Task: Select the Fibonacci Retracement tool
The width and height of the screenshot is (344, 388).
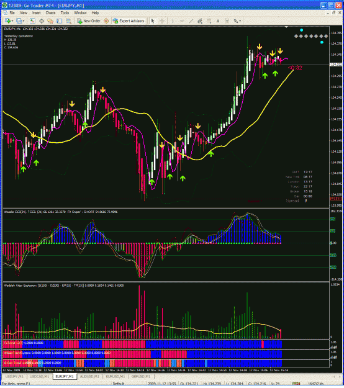Action: (x=209, y=21)
